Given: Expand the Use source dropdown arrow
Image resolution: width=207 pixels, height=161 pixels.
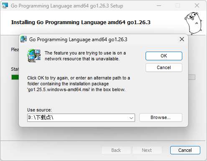Looking at the screenshot, I should point(131,118).
